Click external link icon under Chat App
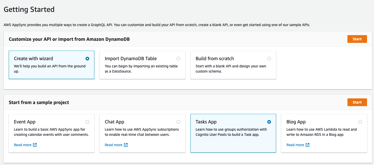Image resolution: width=374 pixels, height=165 pixels. point(126,145)
